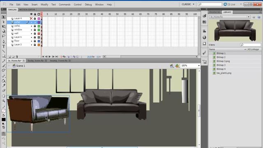Select the 3D Rotation tool
The height and width of the screenshot is (148, 263).
[x=4, y=31]
